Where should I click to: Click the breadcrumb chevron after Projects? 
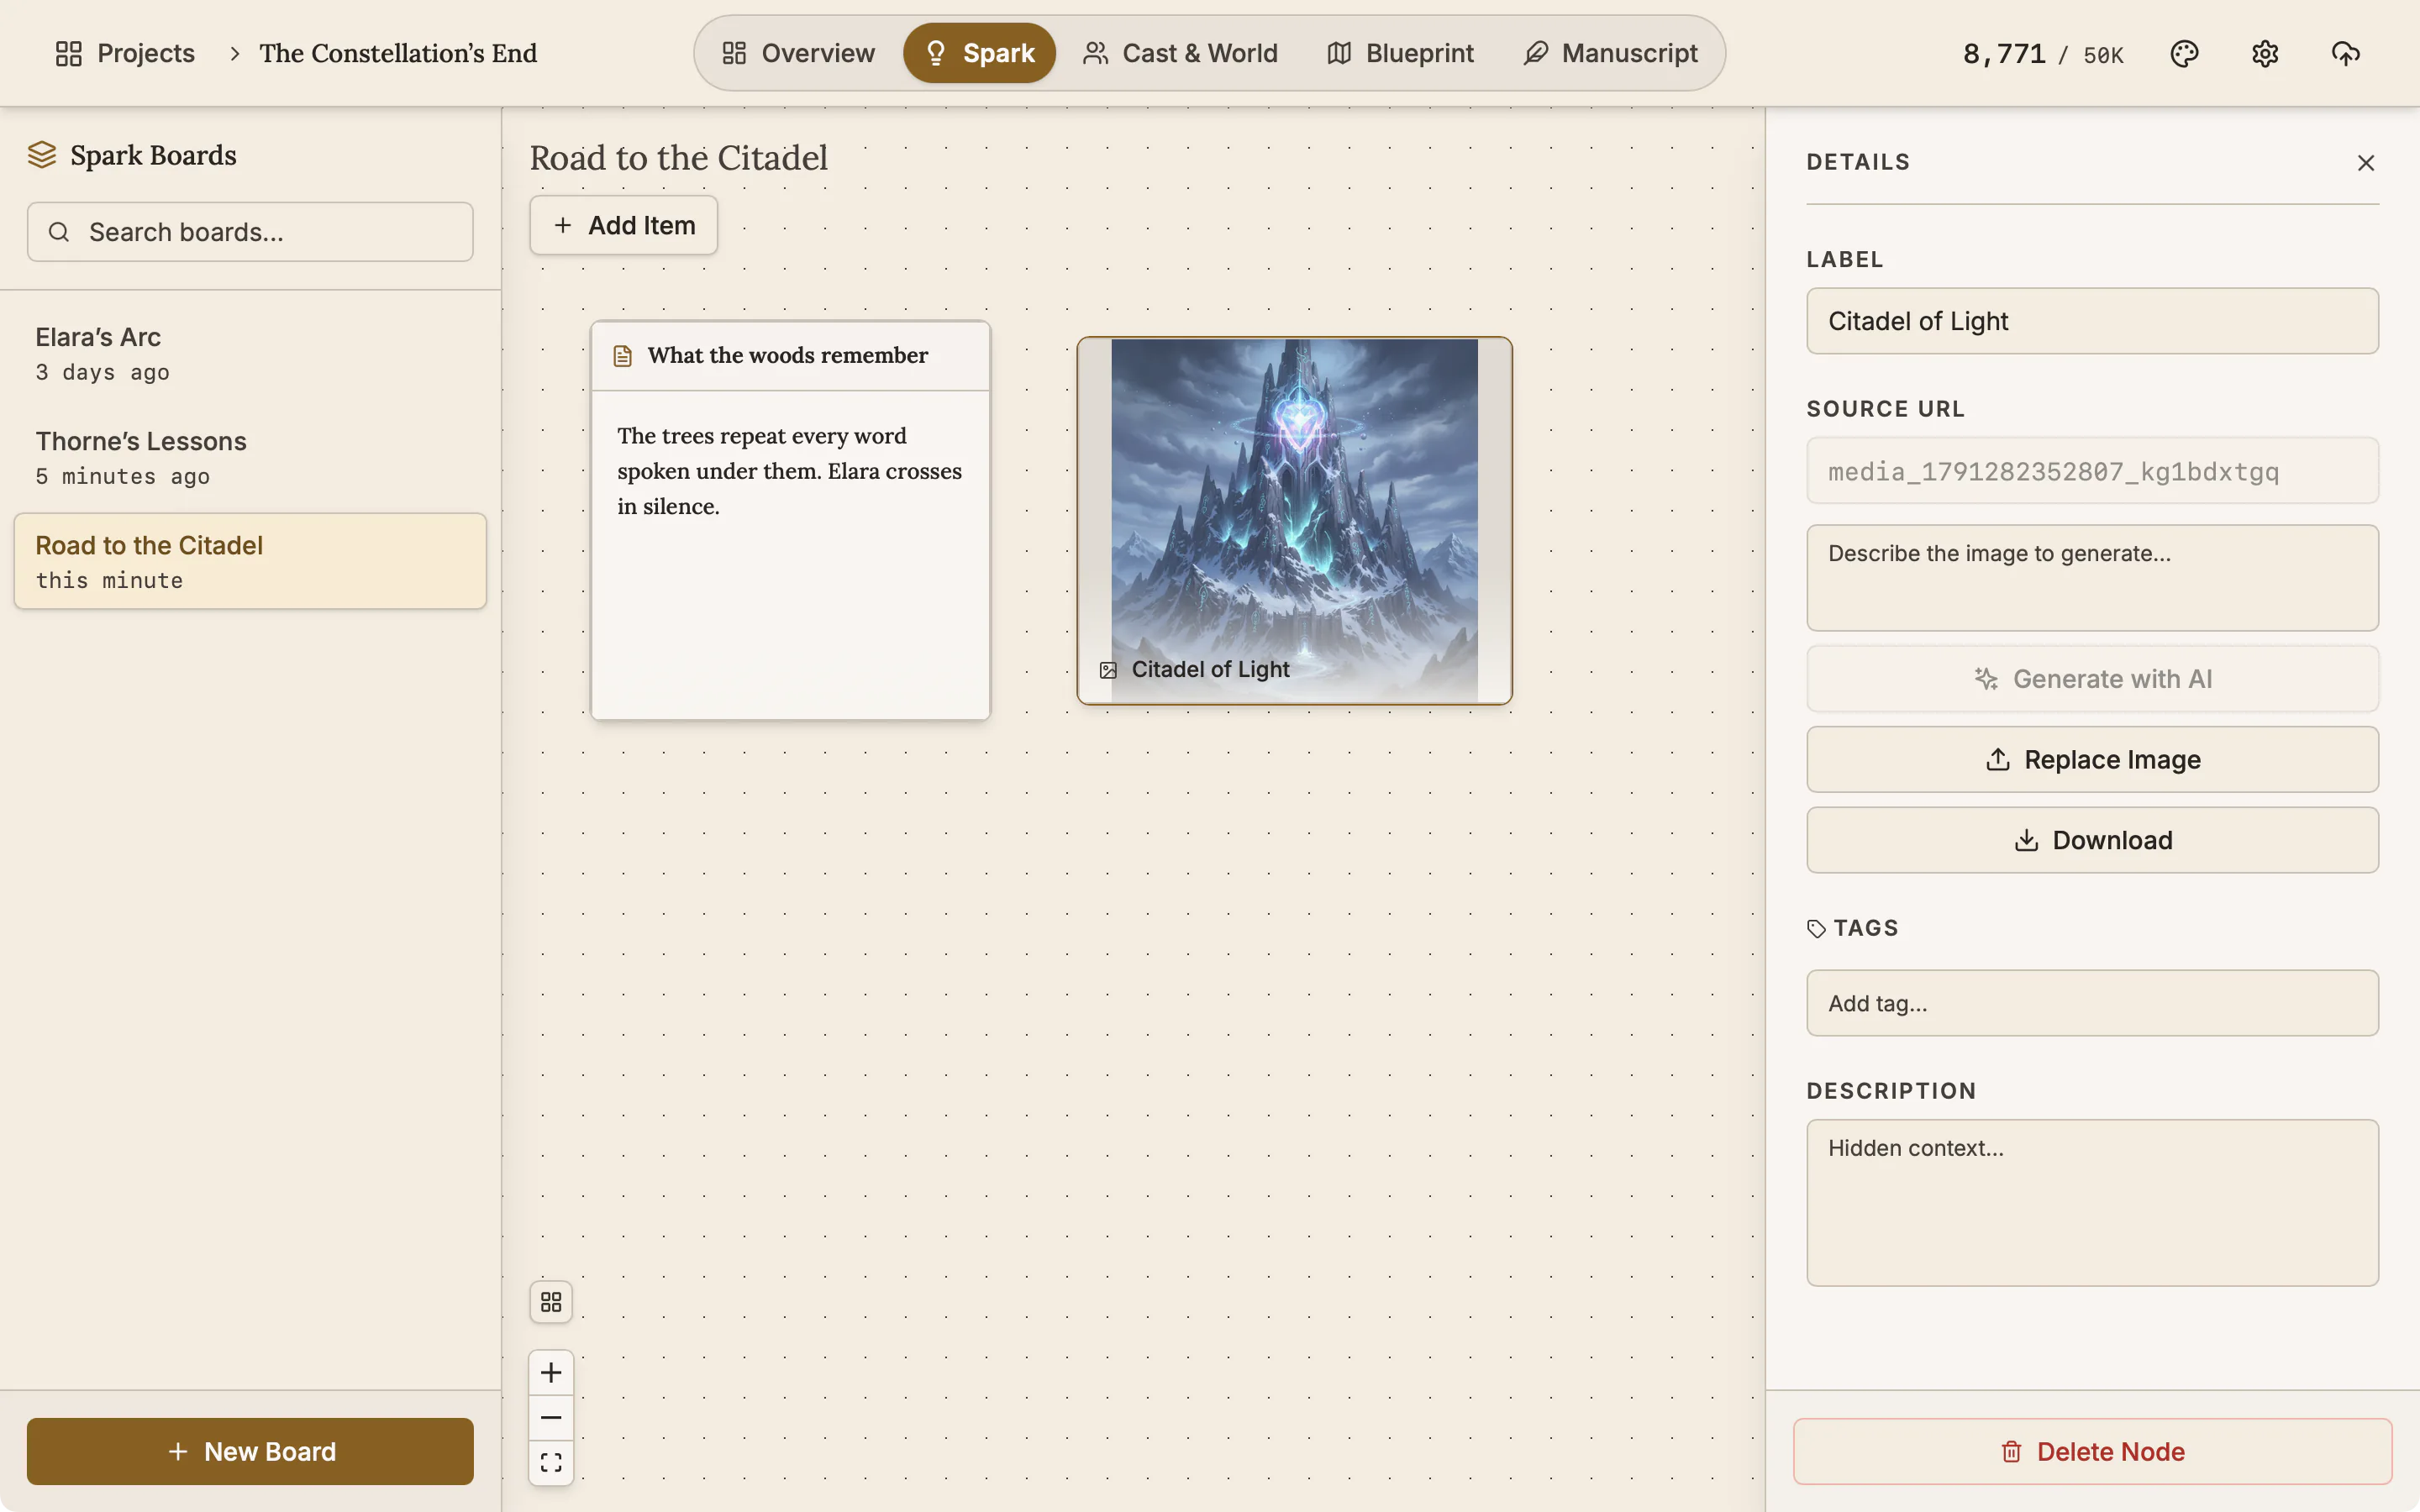coord(235,53)
